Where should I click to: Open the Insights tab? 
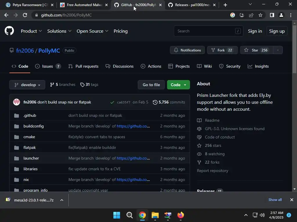click(x=258, y=66)
